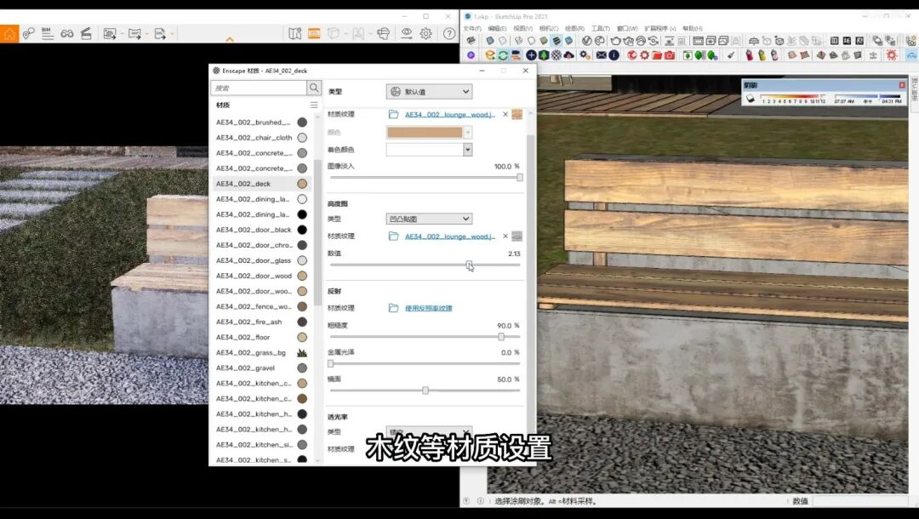Click the Enscape Home icon
919x519 pixels.
coord(9,33)
